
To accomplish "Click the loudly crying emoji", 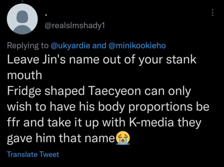I will [121, 140].
